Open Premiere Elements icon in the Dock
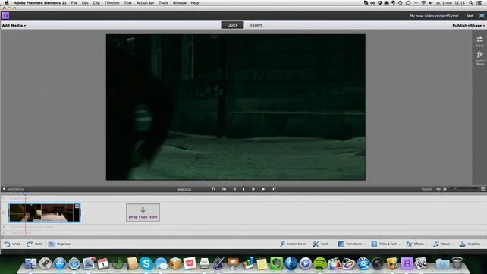The height and width of the screenshot is (274, 487). [407, 263]
